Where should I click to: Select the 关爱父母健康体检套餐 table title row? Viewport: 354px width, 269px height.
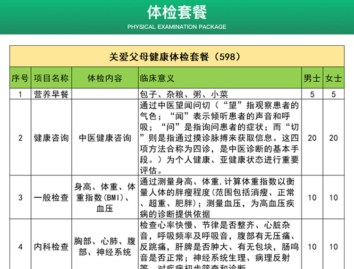[177, 57]
